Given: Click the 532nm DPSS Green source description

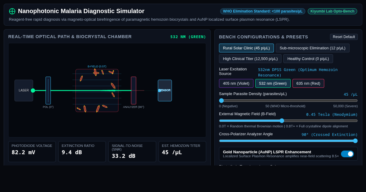Looking at the screenshot, I should click(x=298, y=72).
